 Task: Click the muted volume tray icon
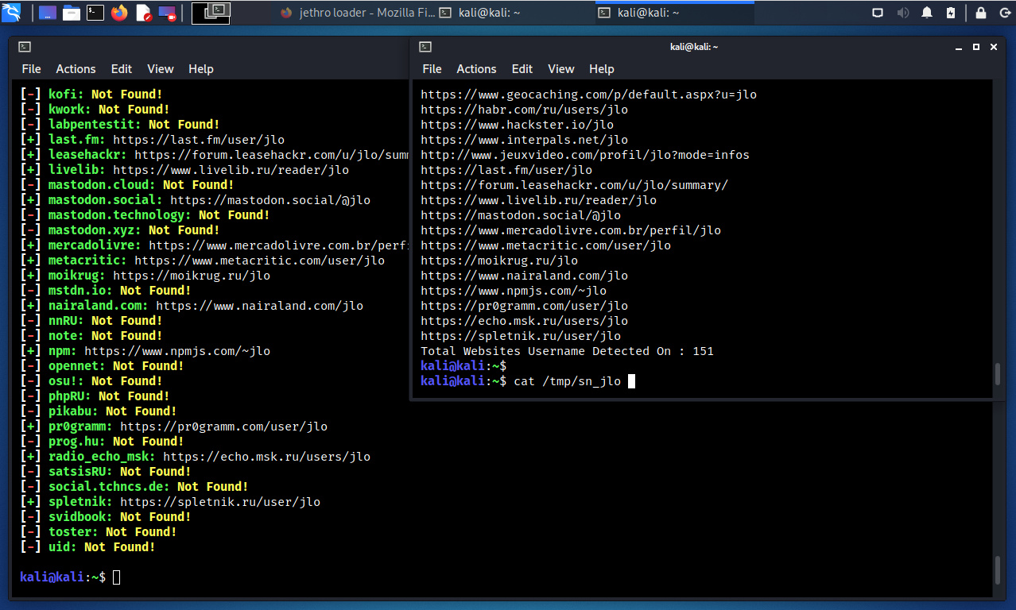(x=902, y=13)
